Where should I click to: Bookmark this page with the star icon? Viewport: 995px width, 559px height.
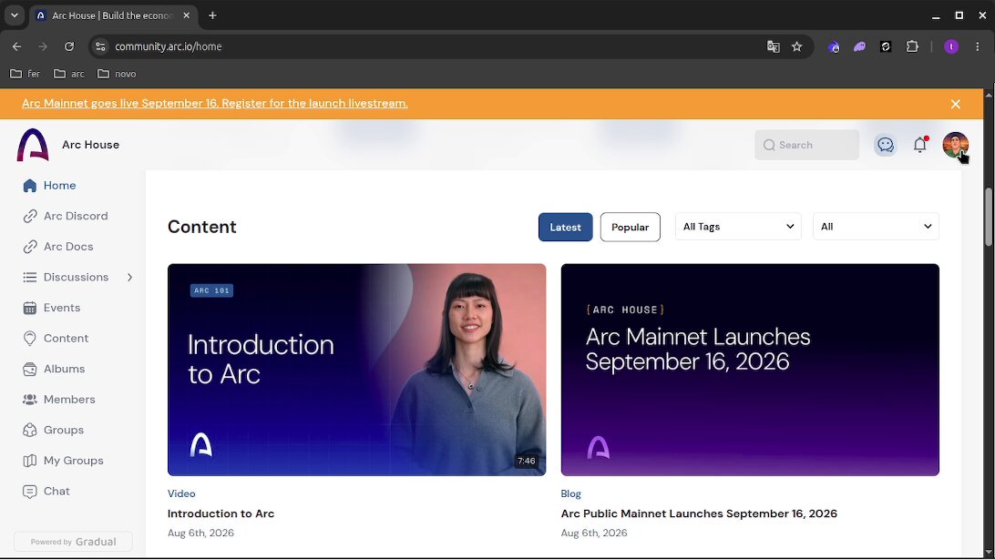797,46
